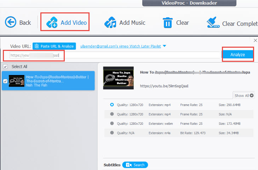Open the vimeo Watch Later Playlist link

pos(120,46)
